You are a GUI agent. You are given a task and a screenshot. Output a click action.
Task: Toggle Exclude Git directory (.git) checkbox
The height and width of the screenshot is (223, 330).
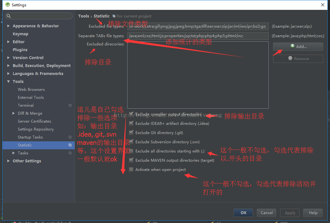(x=131, y=132)
